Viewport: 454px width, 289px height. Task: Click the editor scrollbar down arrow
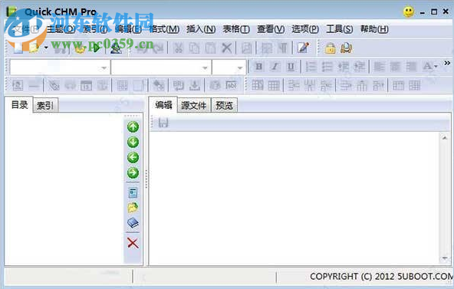445,258
